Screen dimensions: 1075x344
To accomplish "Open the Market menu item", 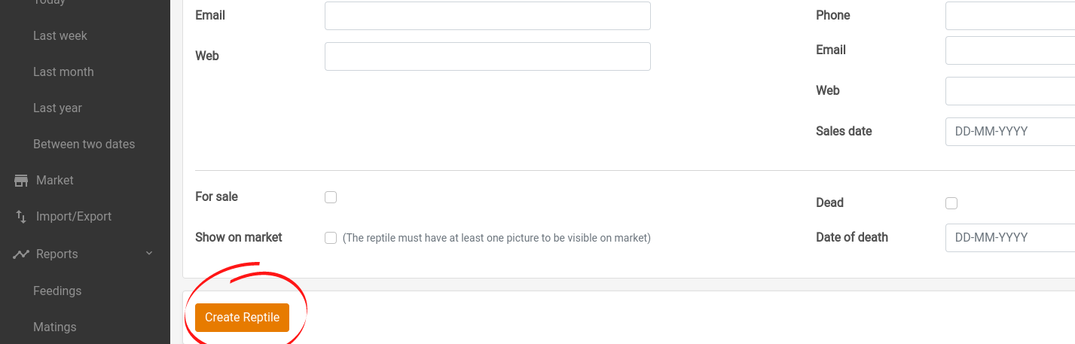I will coord(55,181).
